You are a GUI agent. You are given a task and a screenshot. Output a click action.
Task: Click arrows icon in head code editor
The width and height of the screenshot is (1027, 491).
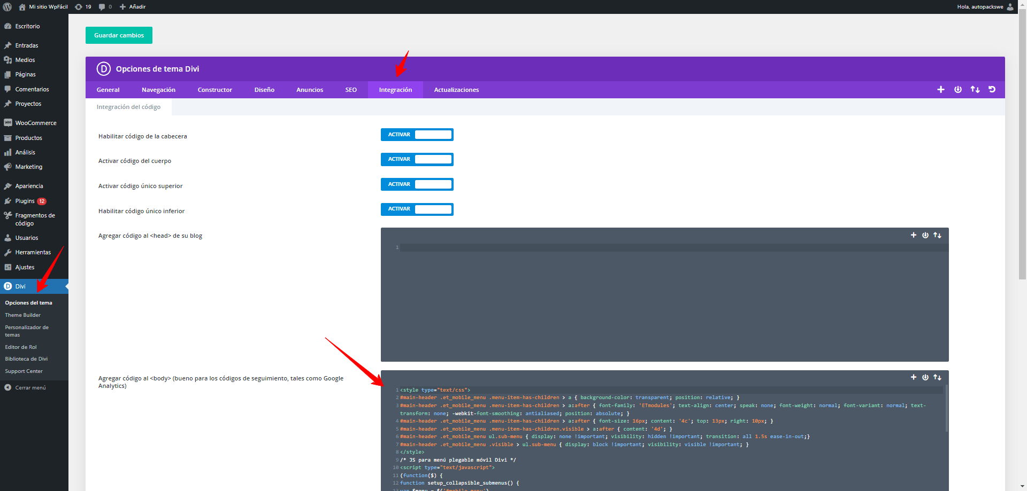point(937,235)
